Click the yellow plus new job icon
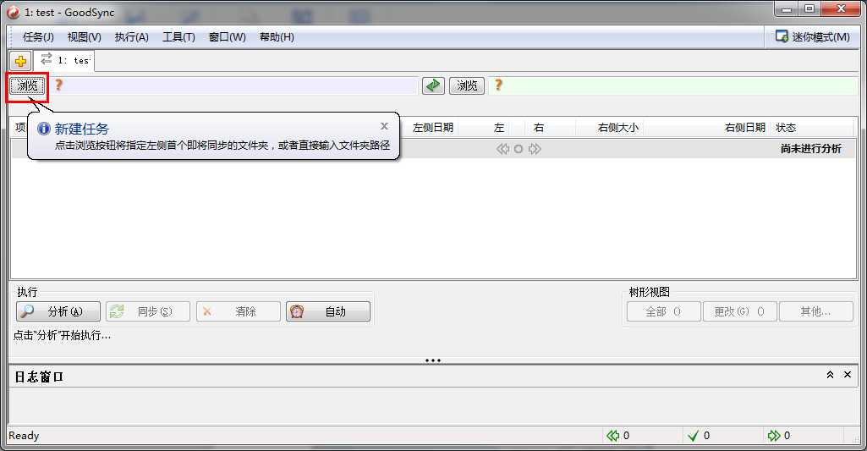The height and width of the screenshot is (451, 867). [20, 61]
